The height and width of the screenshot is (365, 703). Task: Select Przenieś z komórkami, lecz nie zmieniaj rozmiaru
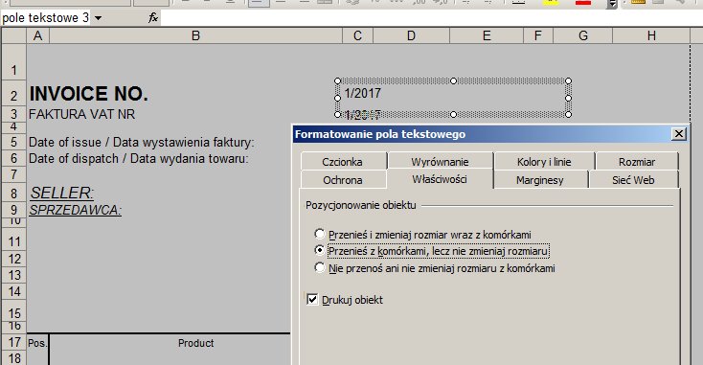(432, 251)
